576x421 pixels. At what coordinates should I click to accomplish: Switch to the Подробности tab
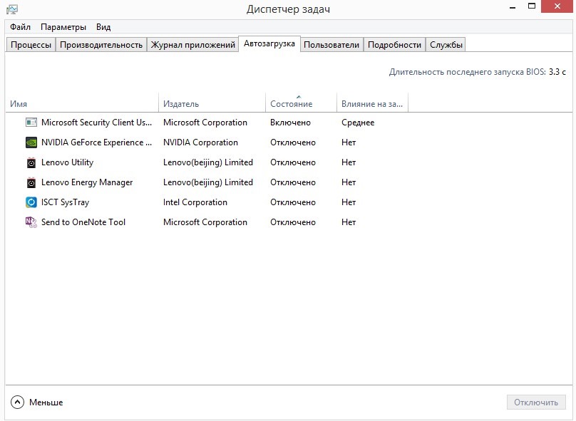[x=394, y=45]
